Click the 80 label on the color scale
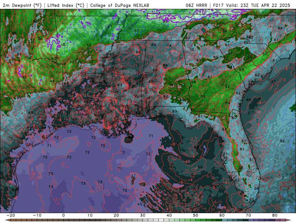 click(275, 215)
